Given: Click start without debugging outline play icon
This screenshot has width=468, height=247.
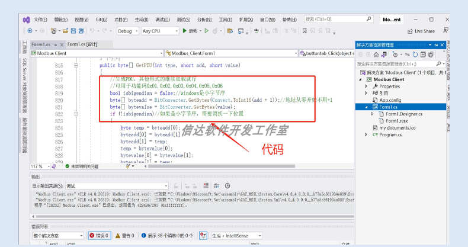Looking at the screenshot, I should click(206, 31).
